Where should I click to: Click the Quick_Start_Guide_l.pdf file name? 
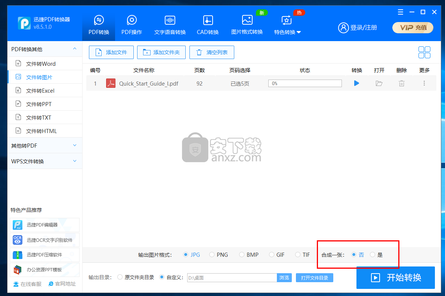(x=149, y=83)
